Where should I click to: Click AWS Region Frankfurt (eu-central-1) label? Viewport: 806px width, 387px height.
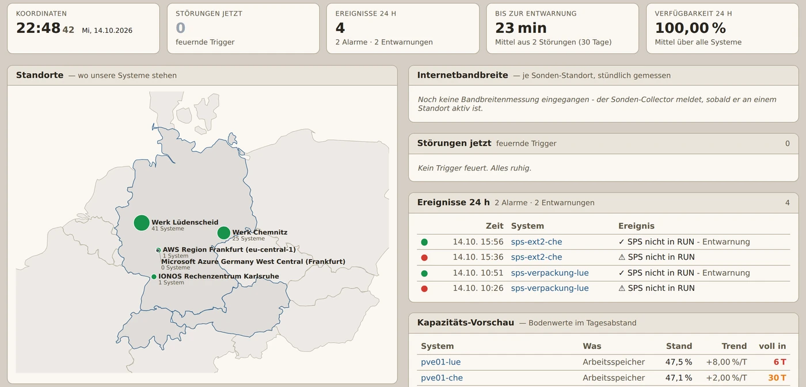[229, 250]
